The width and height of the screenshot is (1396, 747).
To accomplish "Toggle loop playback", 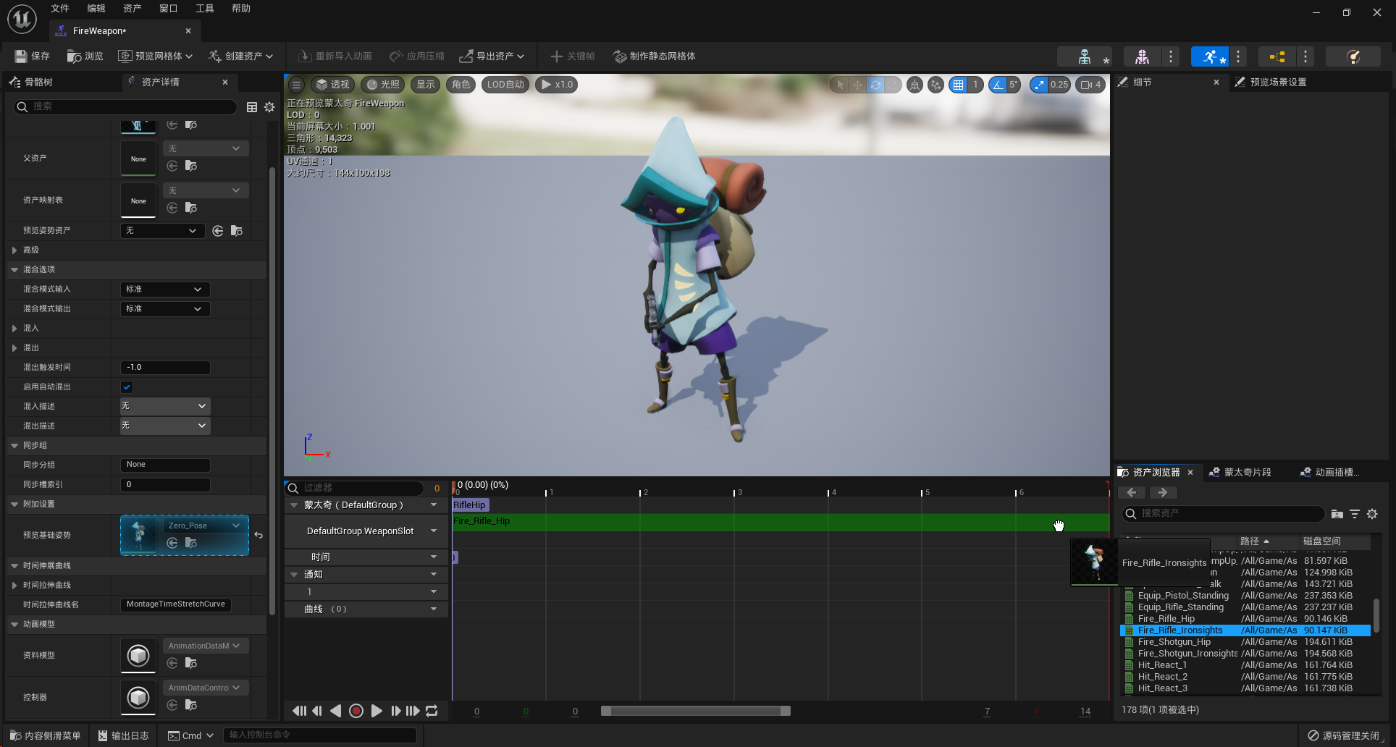I will point(432,711).
